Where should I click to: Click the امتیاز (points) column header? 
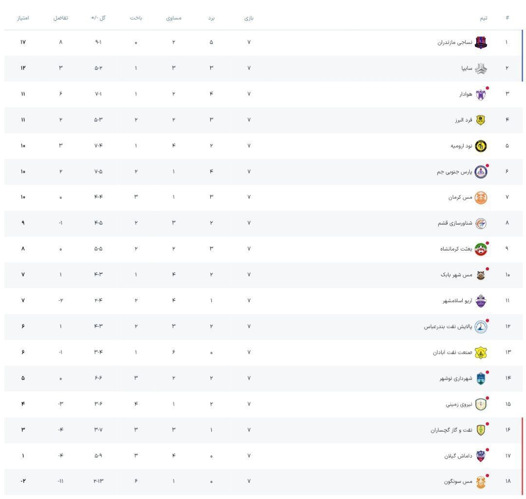pos(23,18)
